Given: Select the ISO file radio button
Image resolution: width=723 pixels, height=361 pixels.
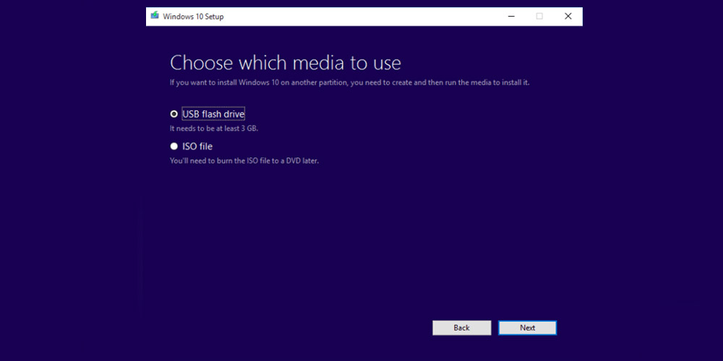Looking at the screenshot, I should point(174,147).
